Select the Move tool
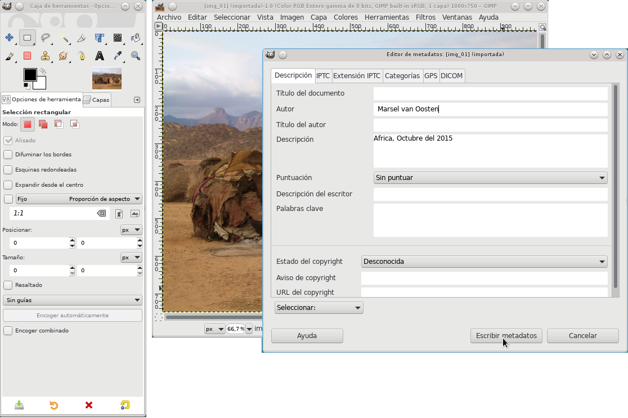This screenshot has height=418, width=628. pos(9,38)
